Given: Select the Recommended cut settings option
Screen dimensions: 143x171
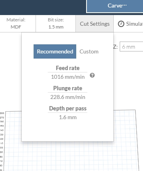Looking at the screenshot, I should coord(55,51).
